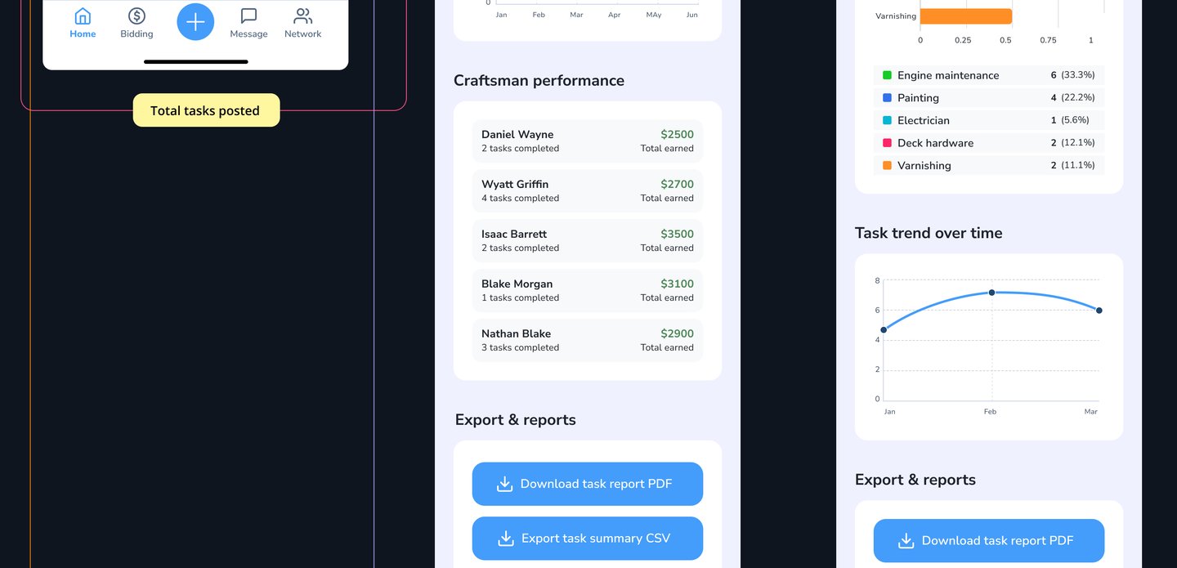Open Wyatt Griffin performance row
Screen dimensions: 1177x568
click(x=587, y=190)
